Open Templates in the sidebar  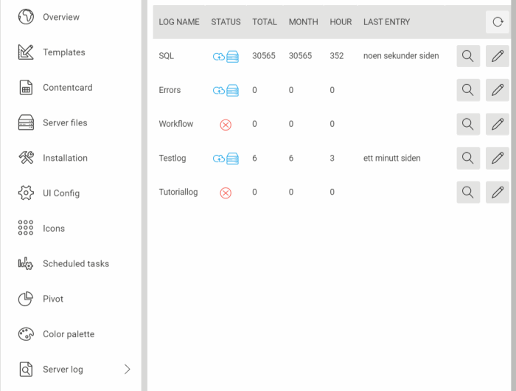pos(63,52)
